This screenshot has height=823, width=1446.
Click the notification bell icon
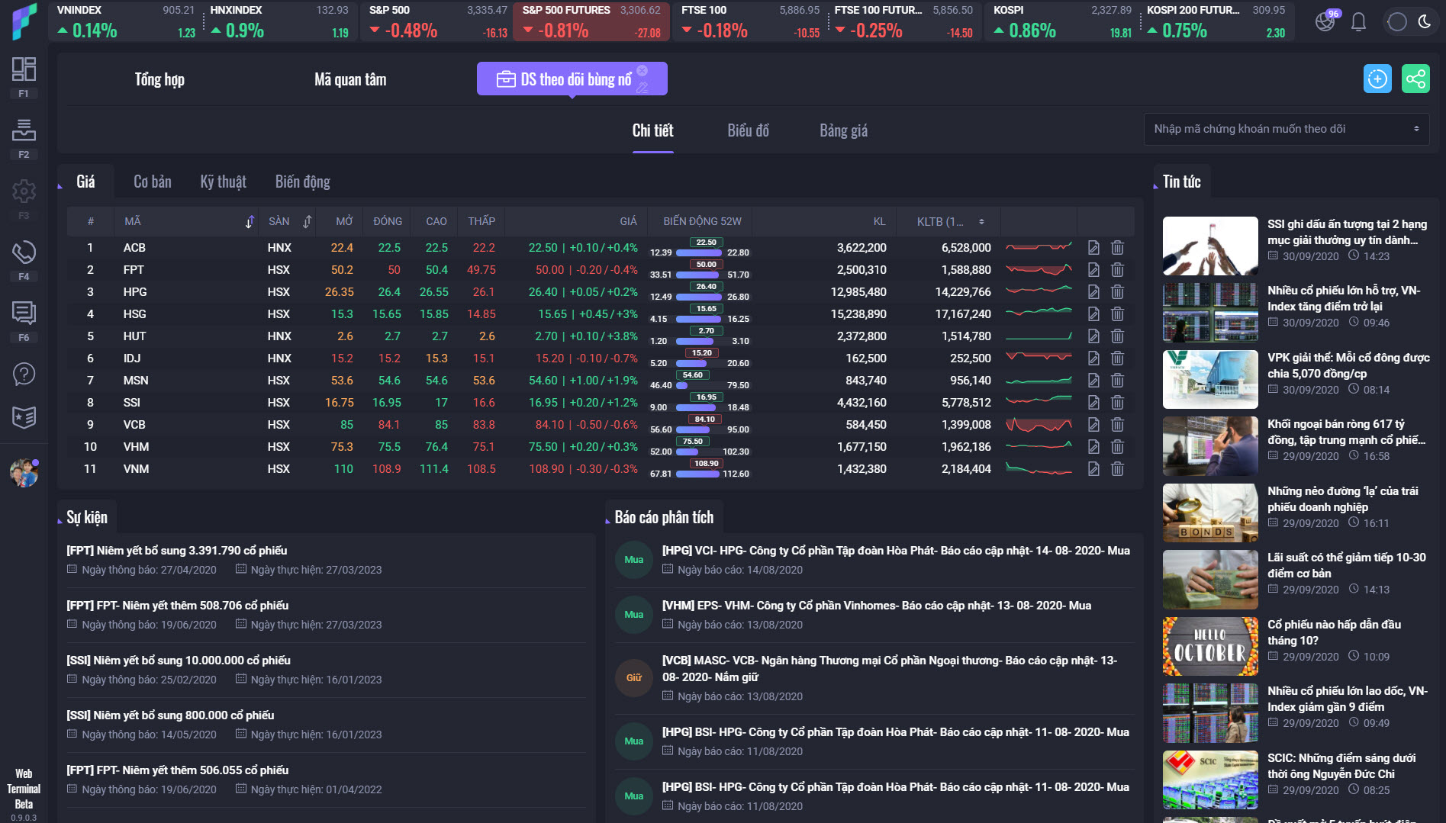(1358, 22)
